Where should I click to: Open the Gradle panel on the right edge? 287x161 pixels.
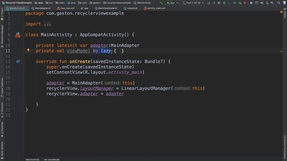coord(285,13)
